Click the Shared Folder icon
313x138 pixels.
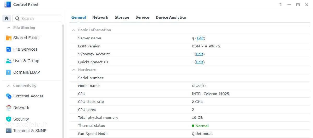point(9,38)
